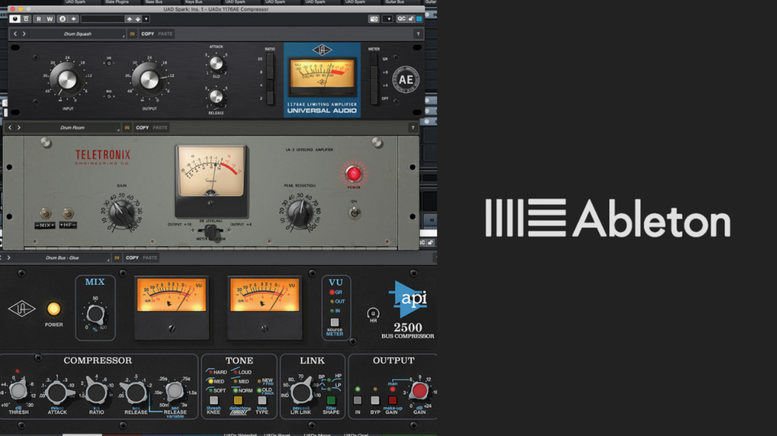Toggle the lock icon beside QC
Screen dimensions: 777x436
coord(411,19)
